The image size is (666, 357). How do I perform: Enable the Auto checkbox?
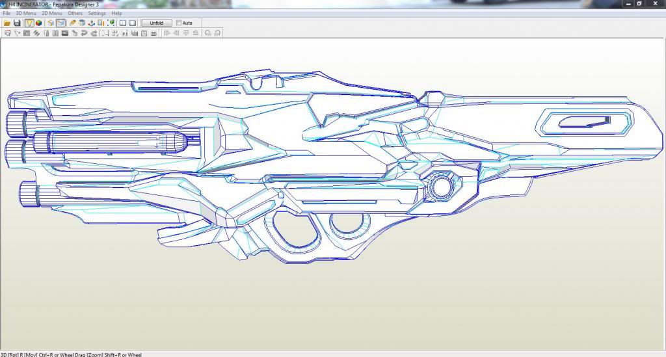click(x=179, y=23)
